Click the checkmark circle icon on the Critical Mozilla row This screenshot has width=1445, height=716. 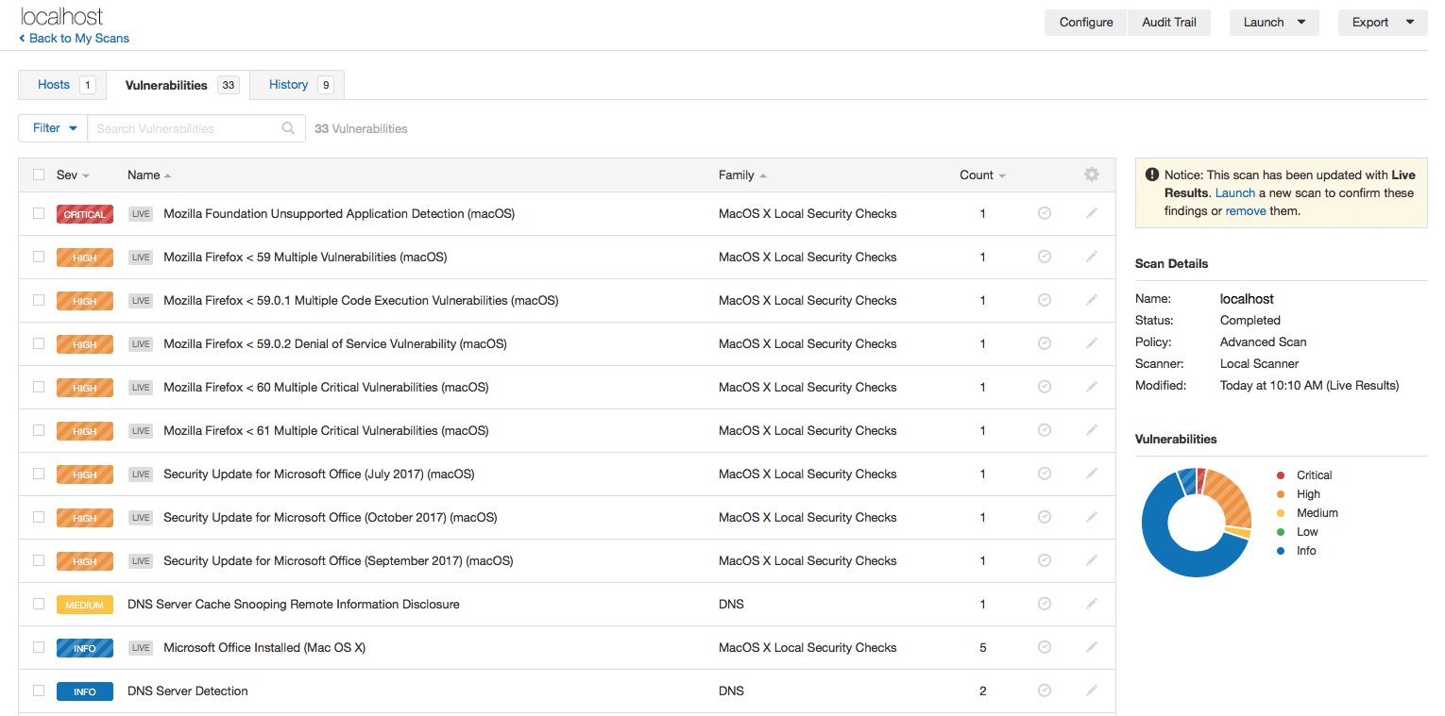(x=1044, y=214)
